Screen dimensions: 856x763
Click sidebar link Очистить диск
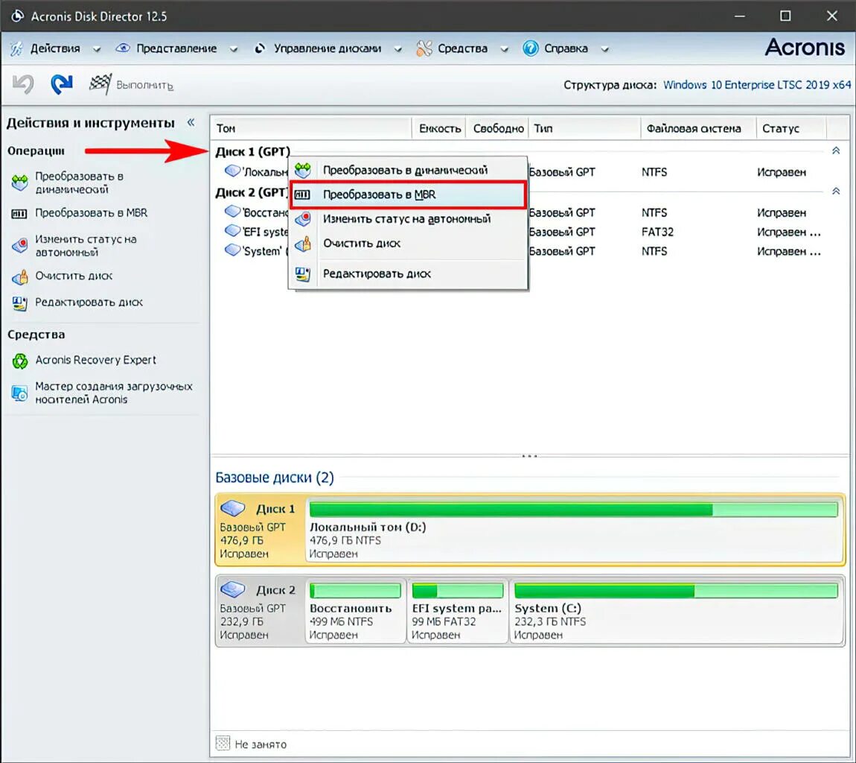[74, 276]
